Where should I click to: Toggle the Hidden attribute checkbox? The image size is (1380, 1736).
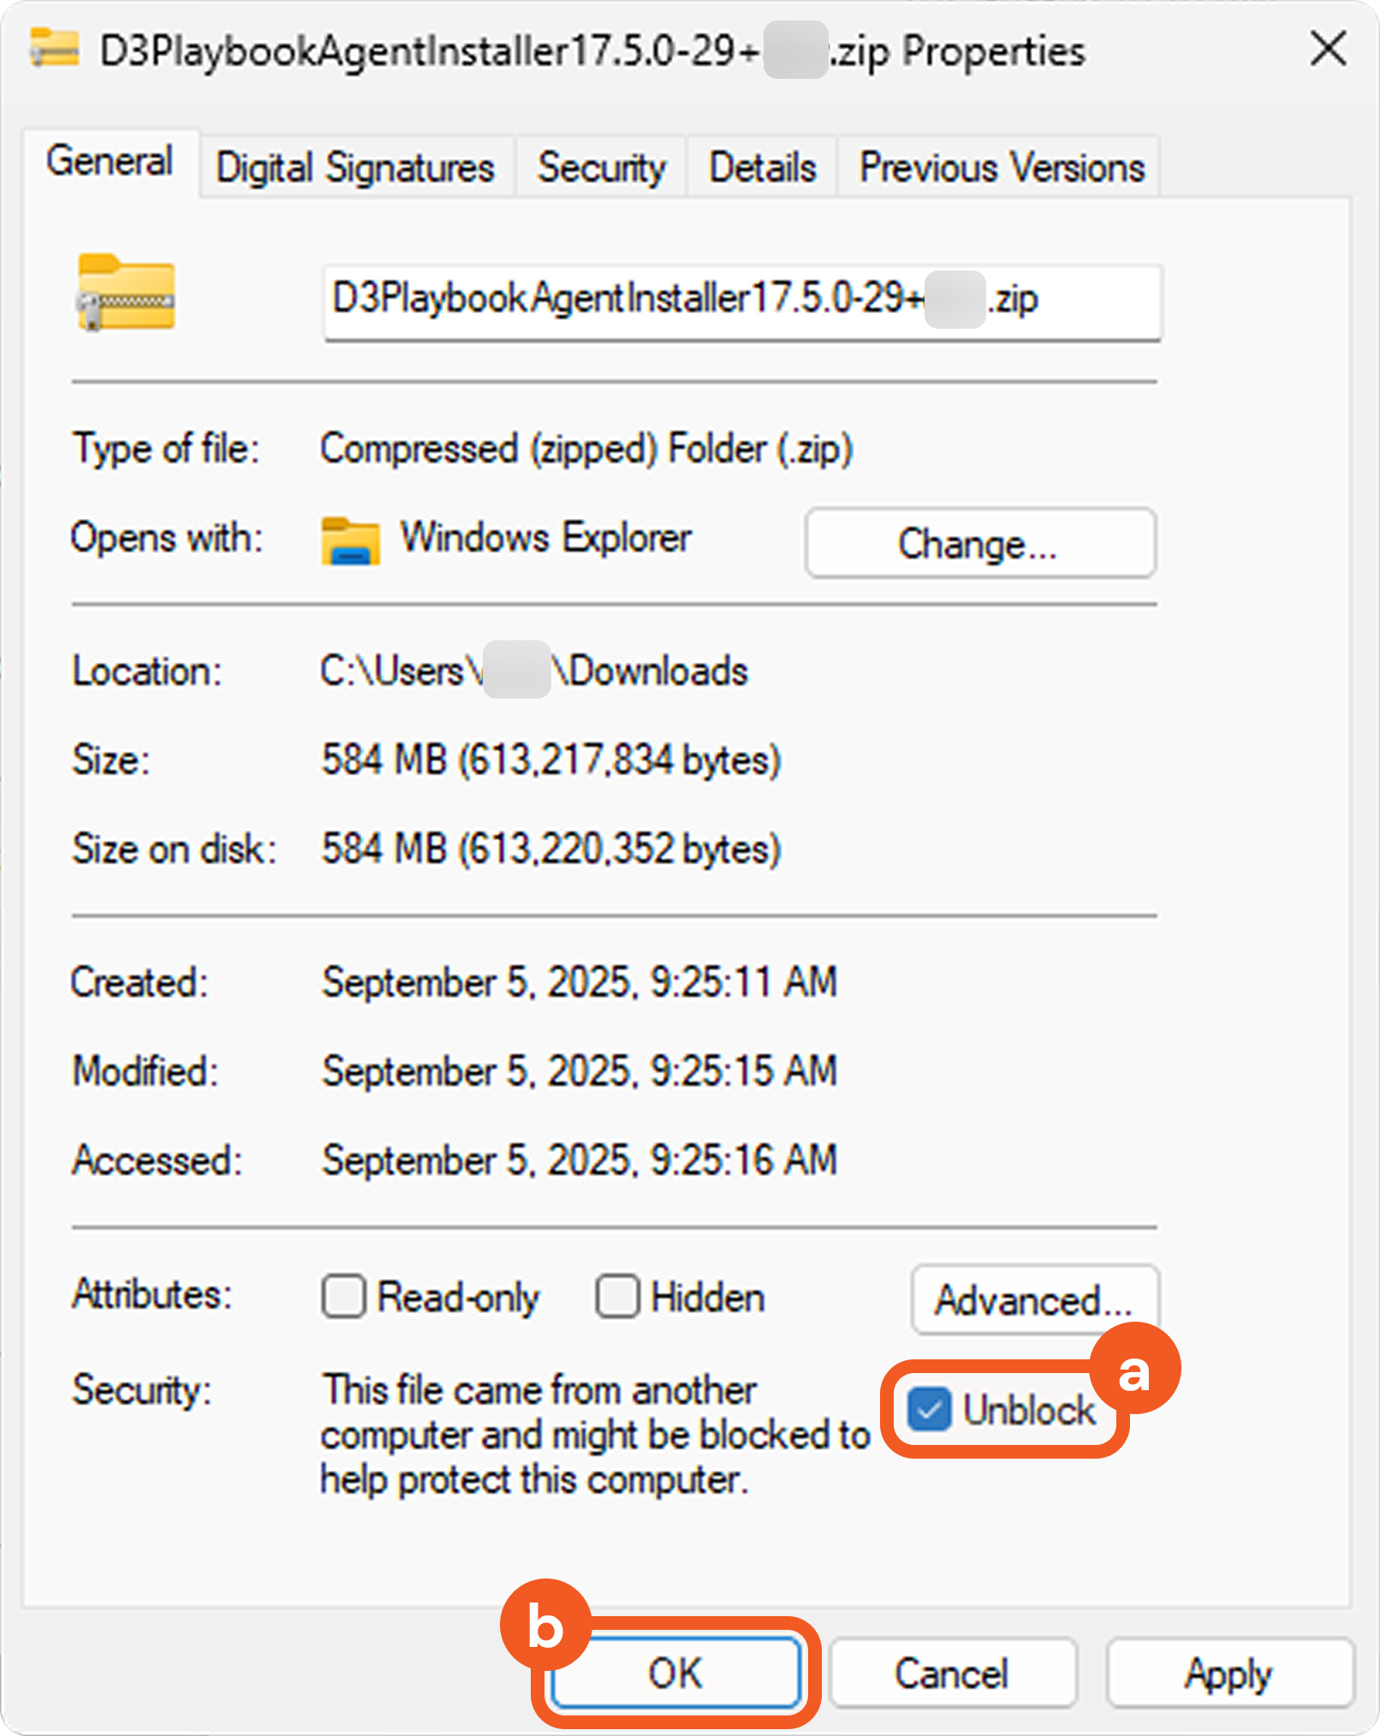(x=617, y=1296)
